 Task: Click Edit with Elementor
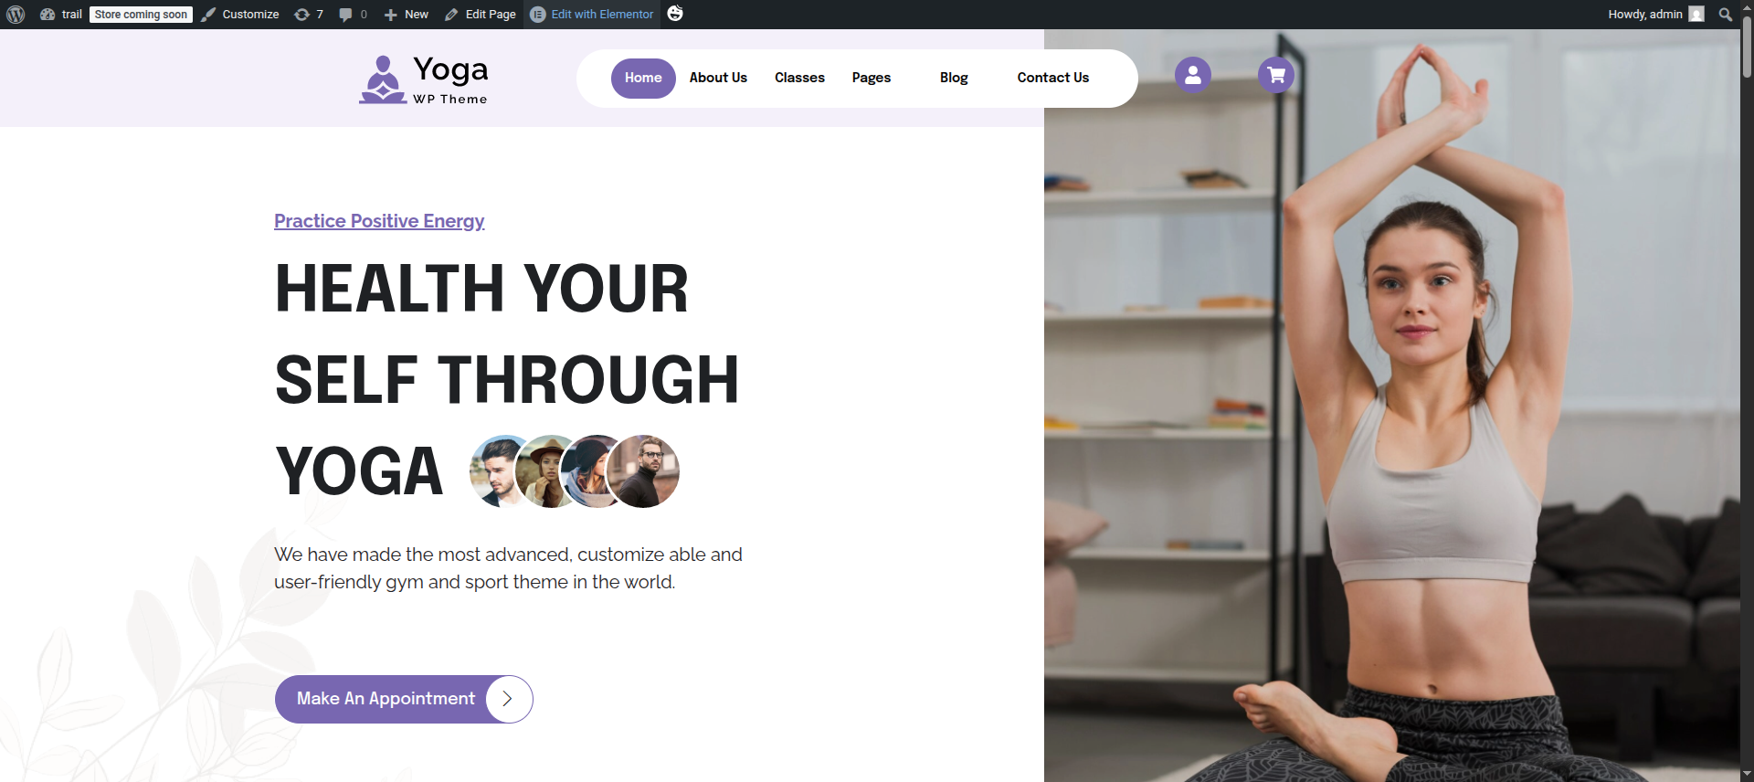pos(592,14)
